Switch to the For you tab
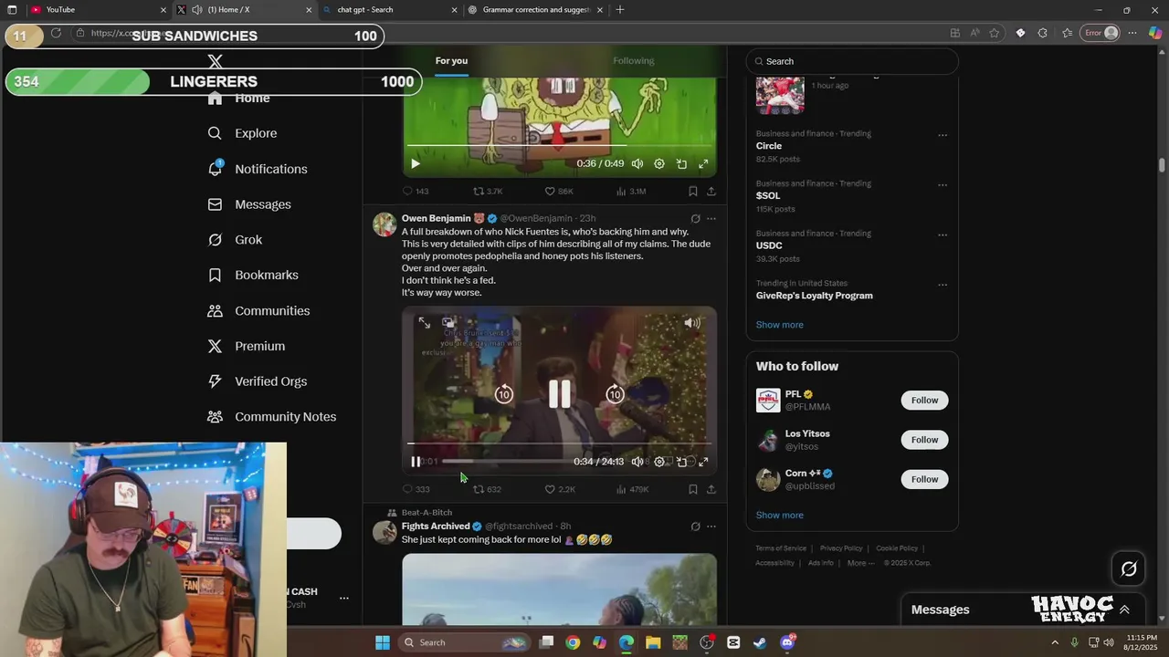This screenshot has height=657, width=1169. pyautogui.click(x=451, y=61)
